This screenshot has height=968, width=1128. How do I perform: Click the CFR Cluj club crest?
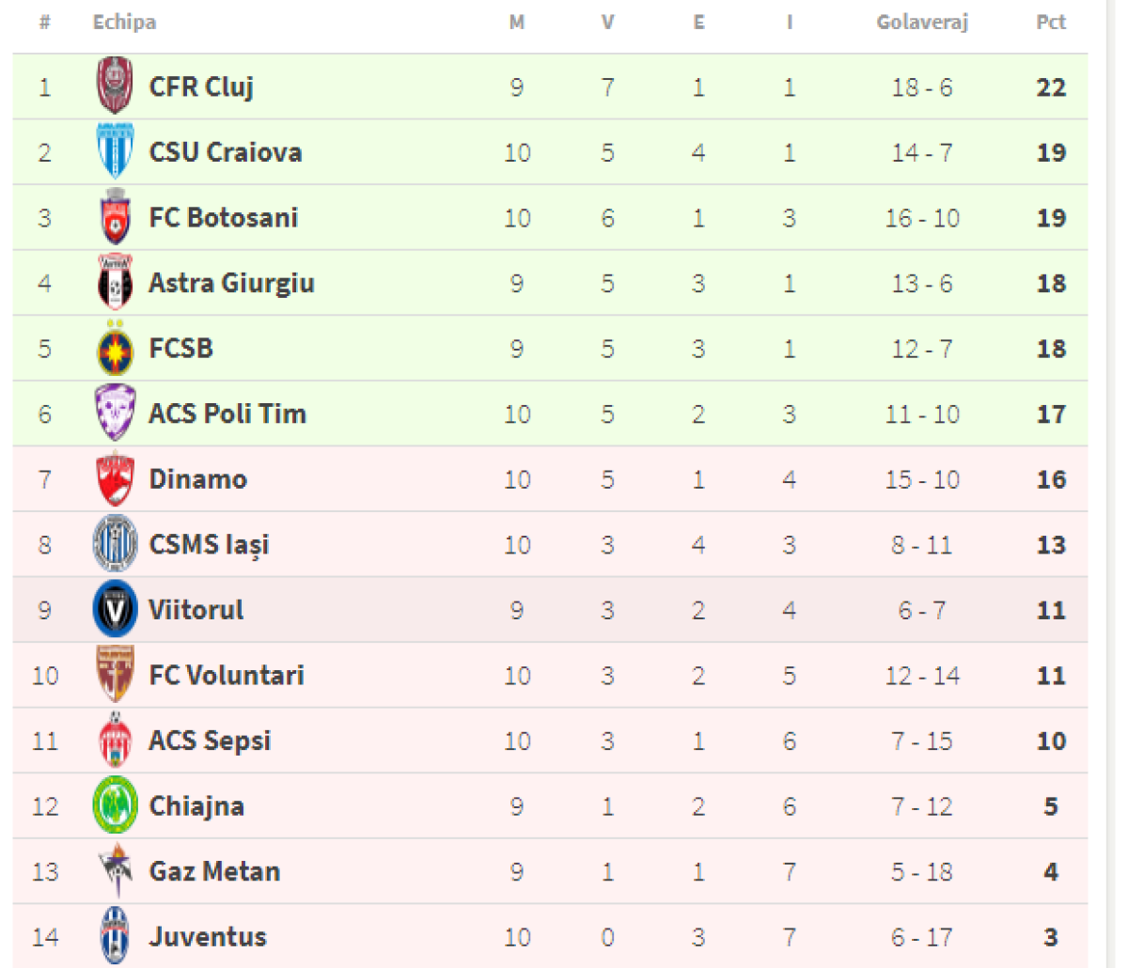click(116, 86)
